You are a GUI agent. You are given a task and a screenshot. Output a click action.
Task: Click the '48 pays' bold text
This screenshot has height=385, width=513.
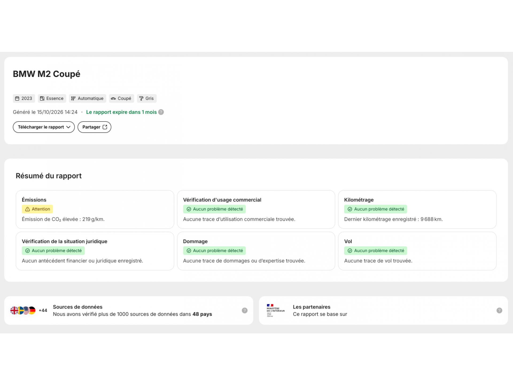coord(202,314)
